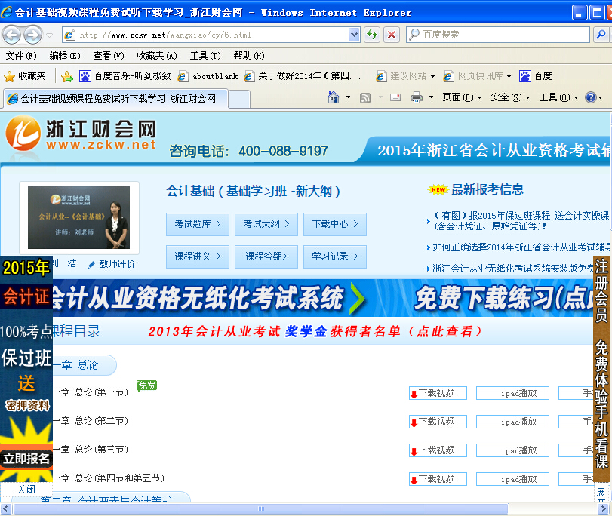Open the 如何正确选择2014年 news link

click(x=522, y=247)
